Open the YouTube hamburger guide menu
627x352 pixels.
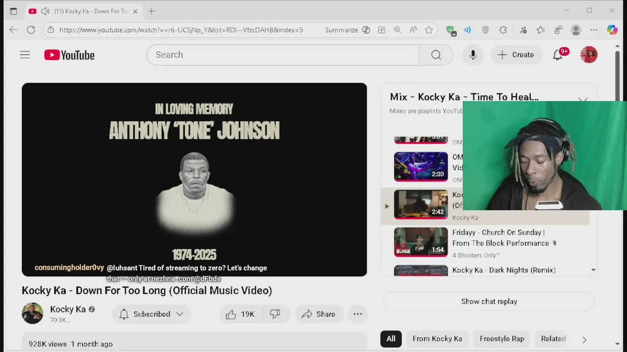tap(24, 55)
